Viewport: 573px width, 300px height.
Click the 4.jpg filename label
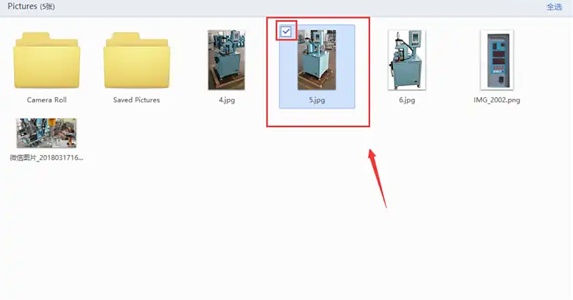pyautogui.click(x=226, y=100)
